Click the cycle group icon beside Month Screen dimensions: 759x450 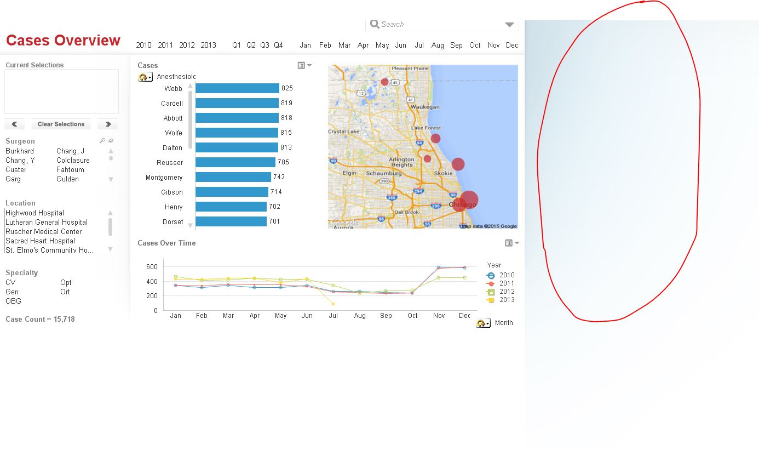483,323
